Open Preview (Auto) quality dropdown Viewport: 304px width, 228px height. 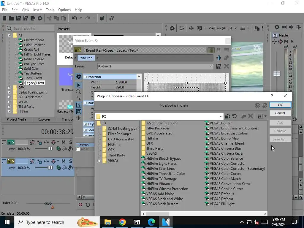(235, 28)
